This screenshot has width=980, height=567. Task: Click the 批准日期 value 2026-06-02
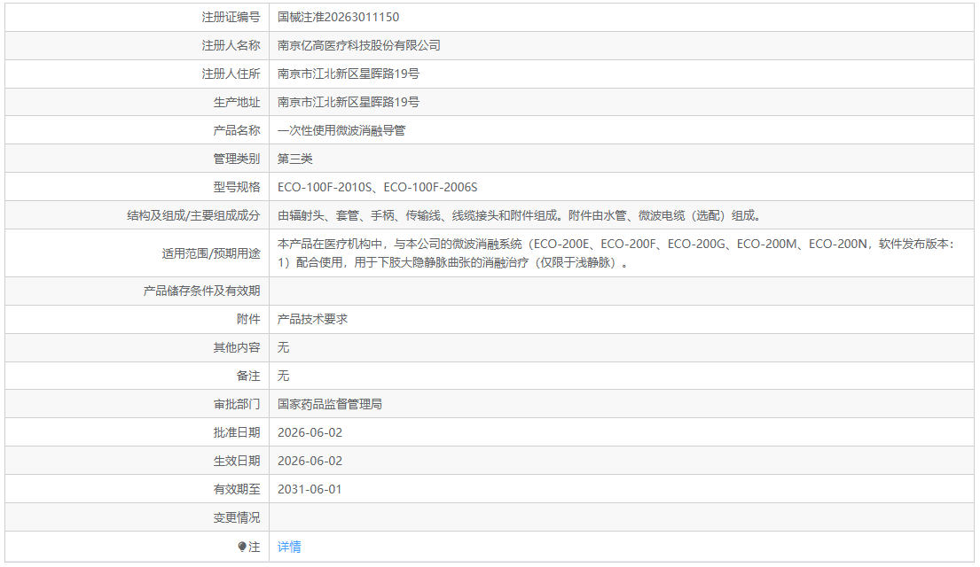point(310,432)
